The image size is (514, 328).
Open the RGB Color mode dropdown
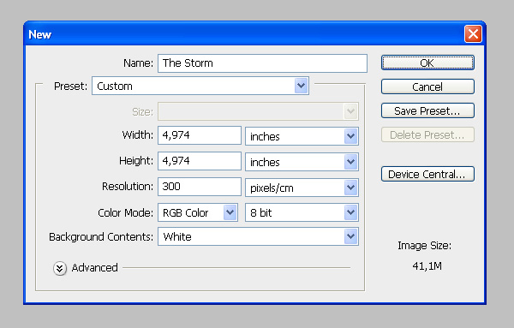pos(198,212)
